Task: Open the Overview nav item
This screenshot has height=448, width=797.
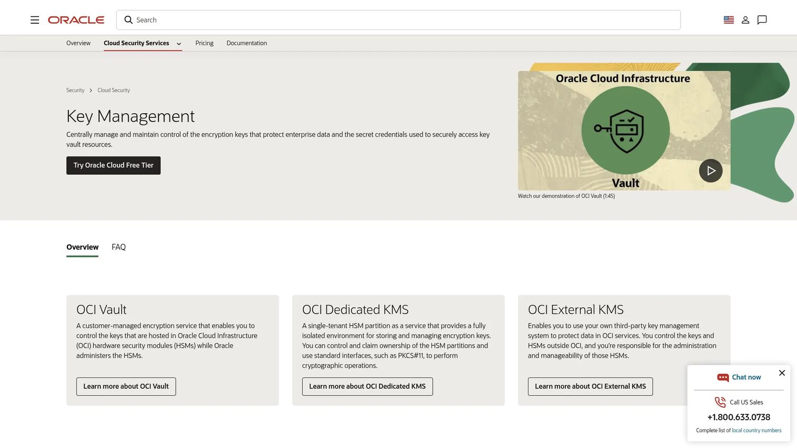Action: 78,43
